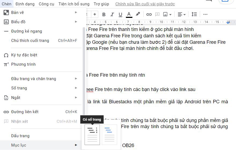
Task: Click the line spacing icon
Action: pos(194,14)
